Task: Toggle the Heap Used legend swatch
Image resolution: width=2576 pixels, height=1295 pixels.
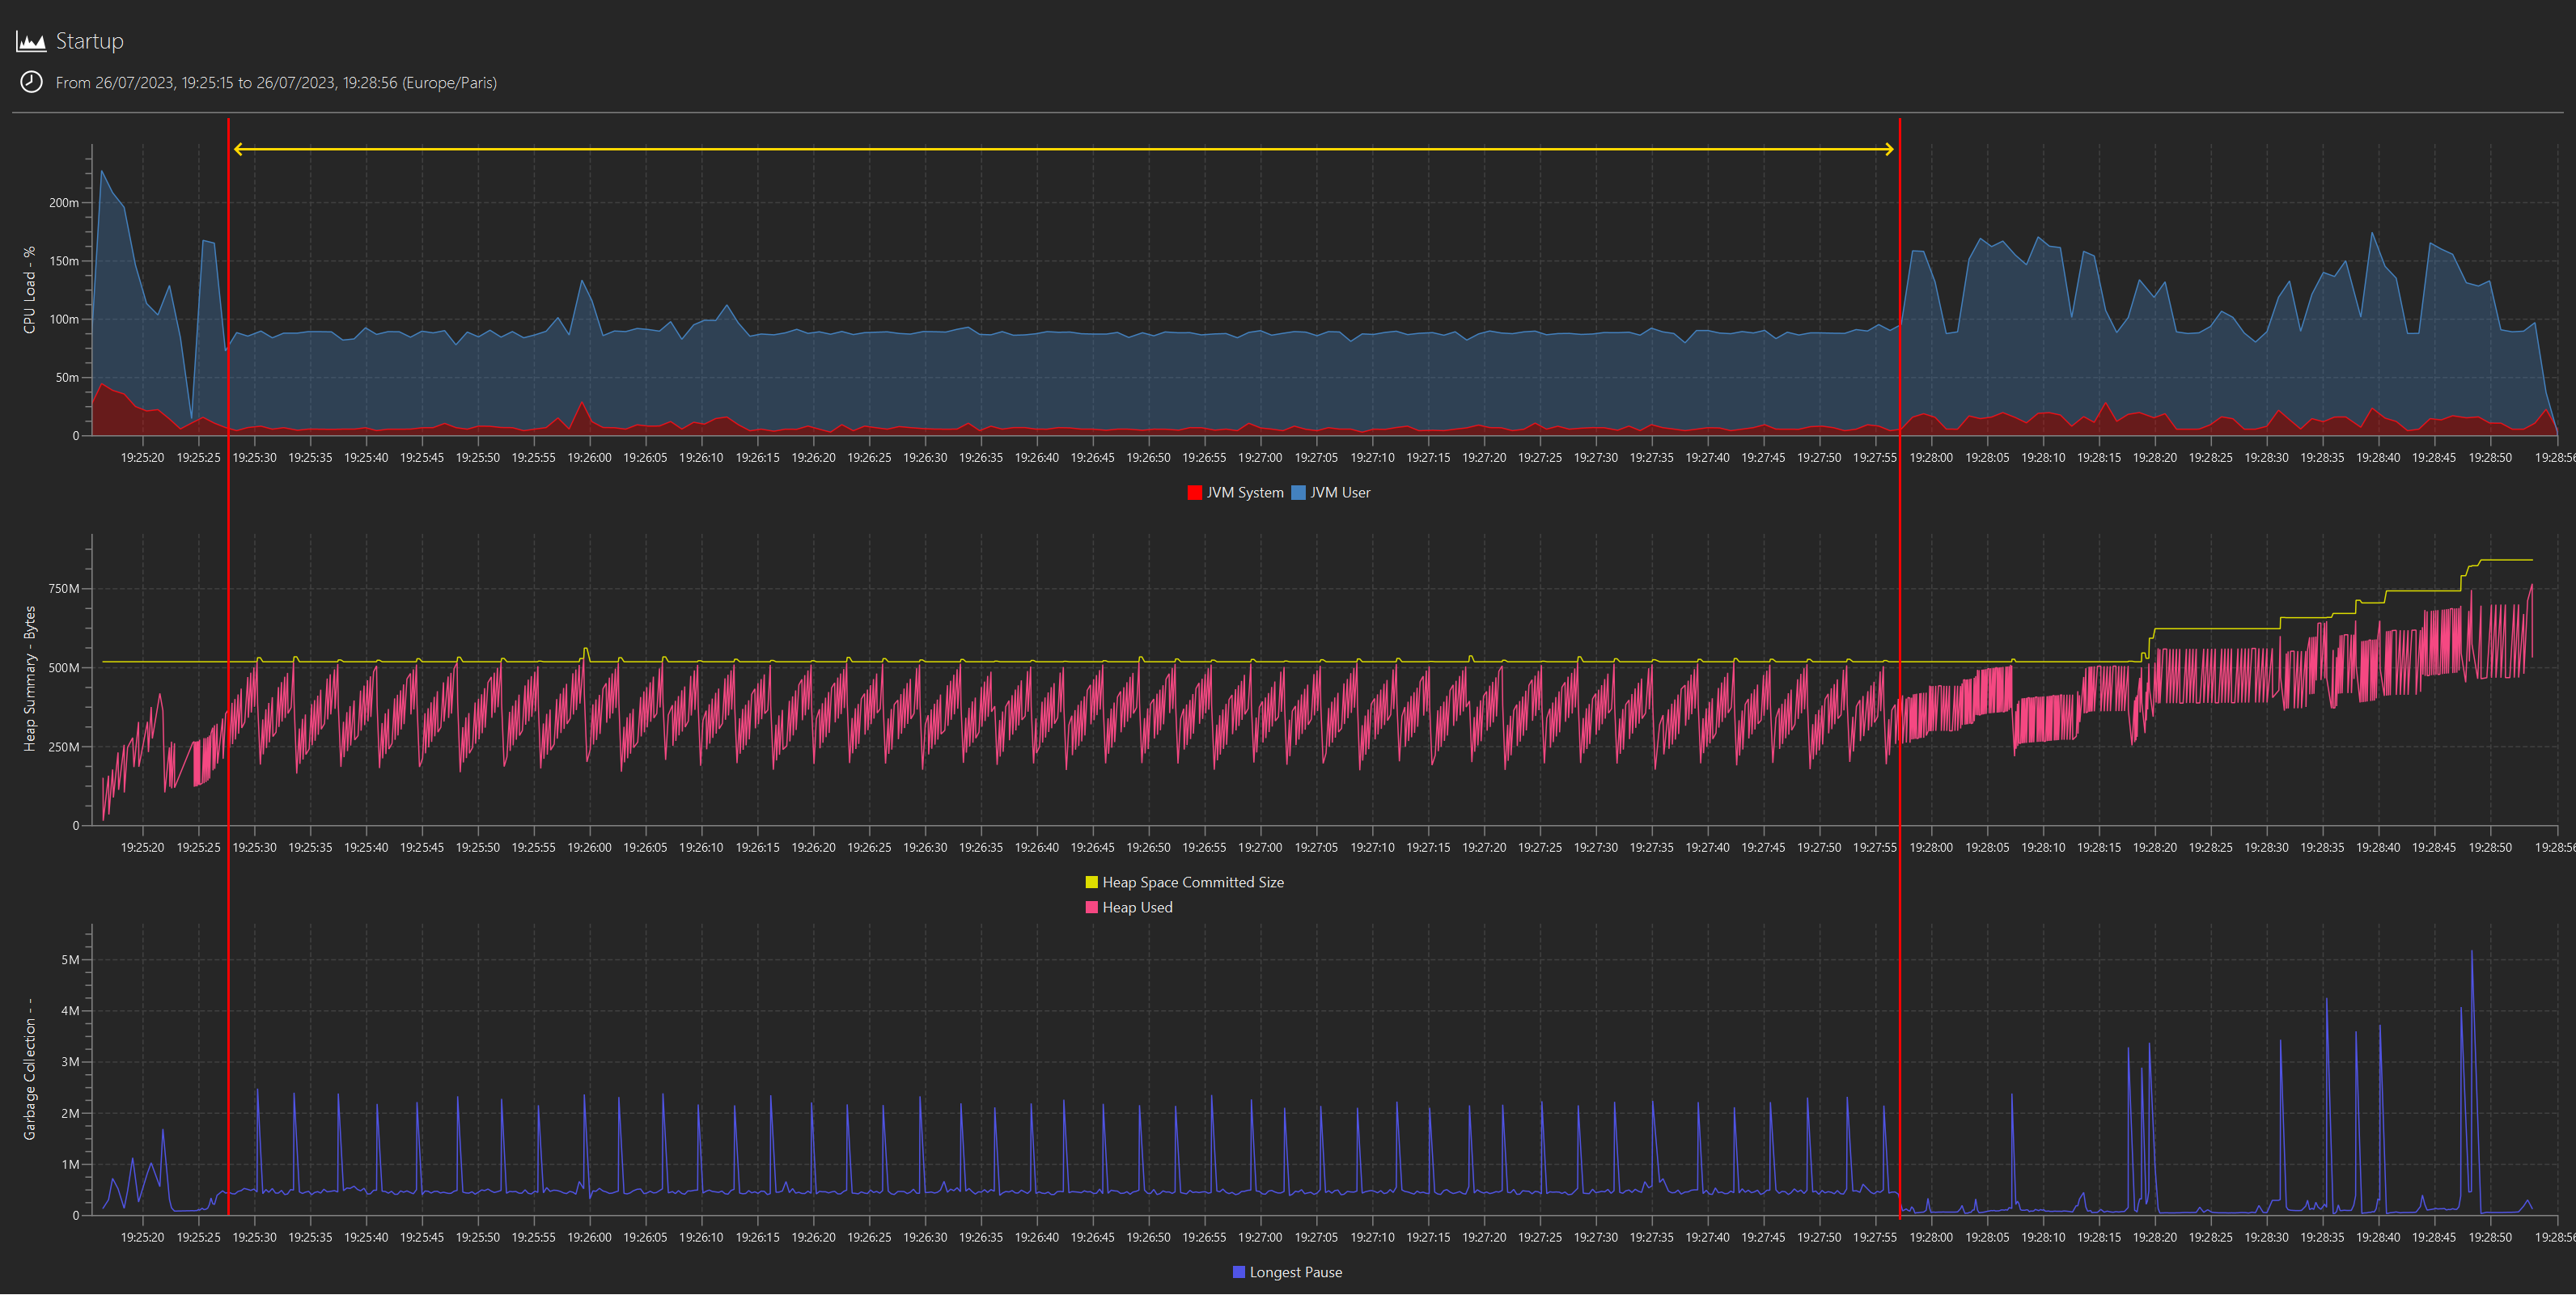Action: (1091, 907)
